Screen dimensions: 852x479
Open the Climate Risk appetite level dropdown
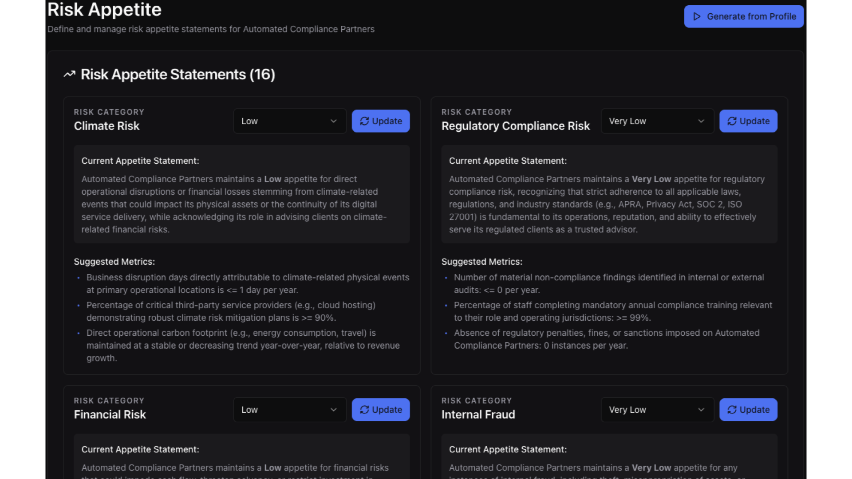coord(289,121)
